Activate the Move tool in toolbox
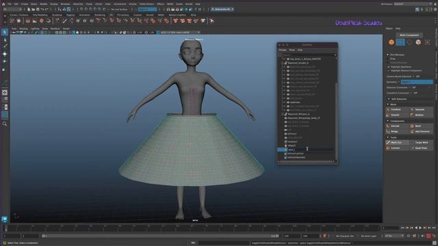Viewport: 438px width, 246px height. [5, 53]
